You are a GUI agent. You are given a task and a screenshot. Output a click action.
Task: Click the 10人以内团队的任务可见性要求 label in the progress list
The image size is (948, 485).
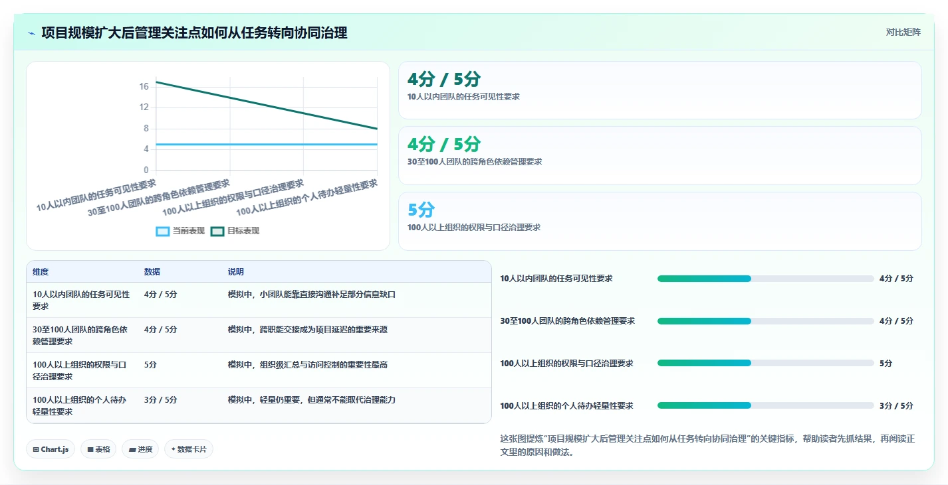tap(556, 279)
